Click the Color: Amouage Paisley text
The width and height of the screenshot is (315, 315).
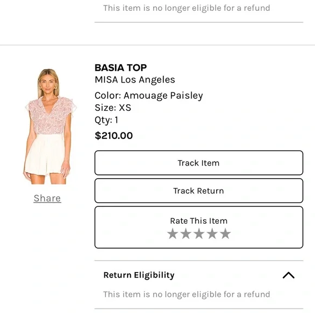149,96
